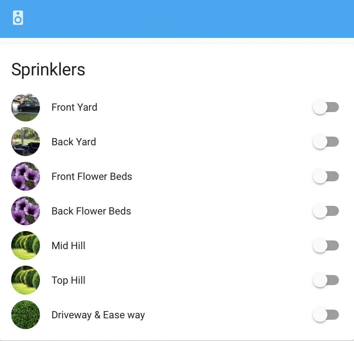Switch on the Back Flower Beds sprinkler
Viewport: 354px width, 341px height.
(326, 211)
